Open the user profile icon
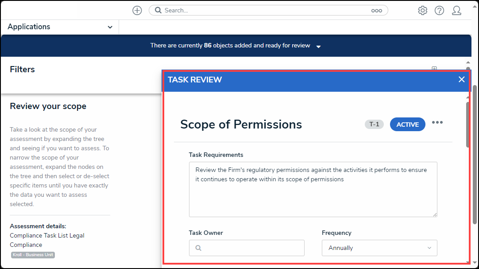This screenshot has width=479, height=269. click(456, 11)
